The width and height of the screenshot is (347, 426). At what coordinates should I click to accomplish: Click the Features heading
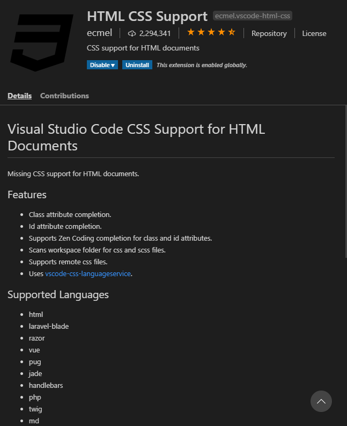[27, 194]
